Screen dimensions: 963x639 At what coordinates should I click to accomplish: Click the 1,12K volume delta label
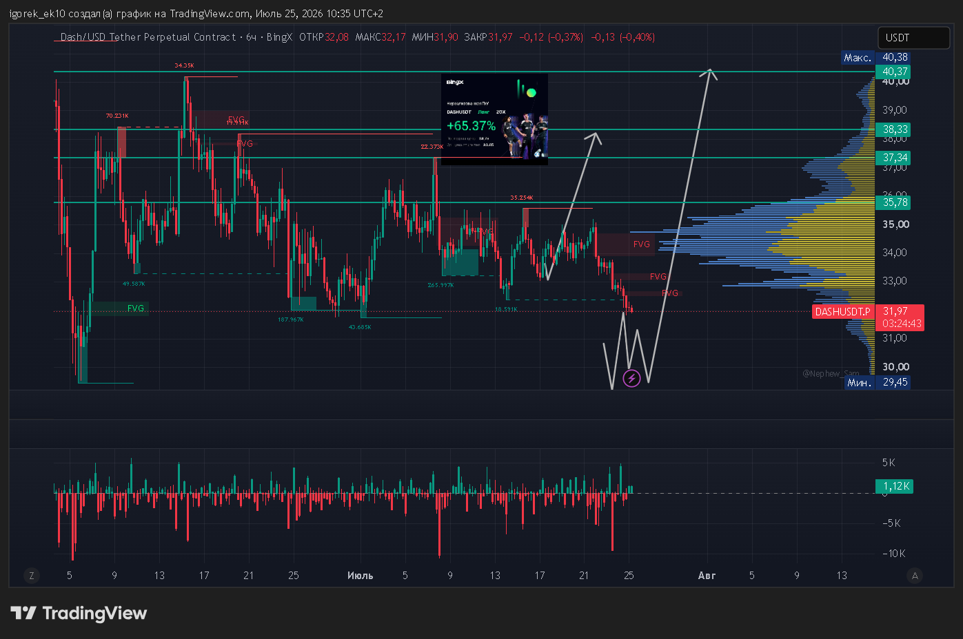click(895, 486)
